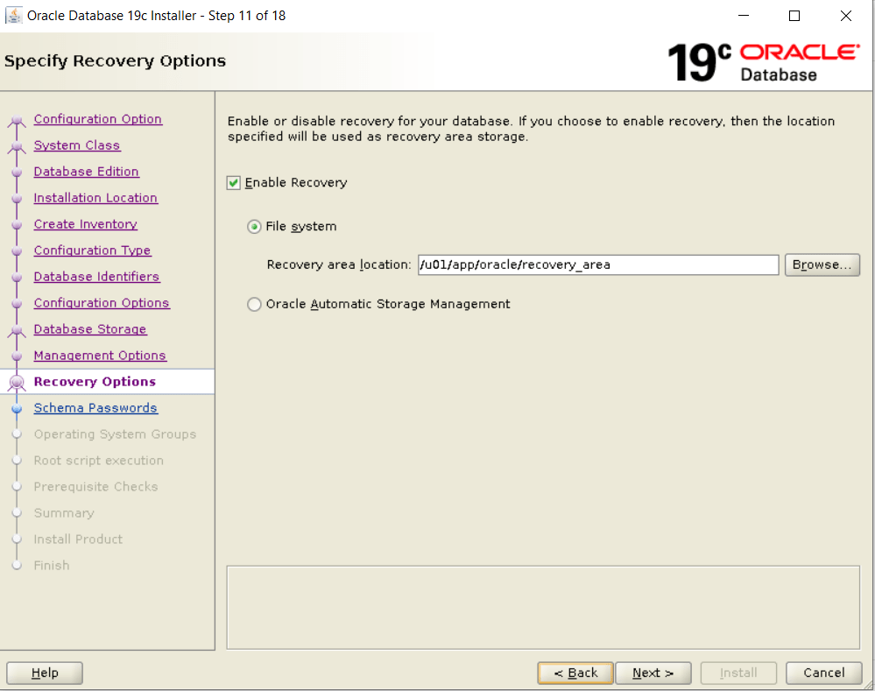Choose Oracle Automatic Storage Management option
Screen dimensions: 875x691
(x=254, y=305)
